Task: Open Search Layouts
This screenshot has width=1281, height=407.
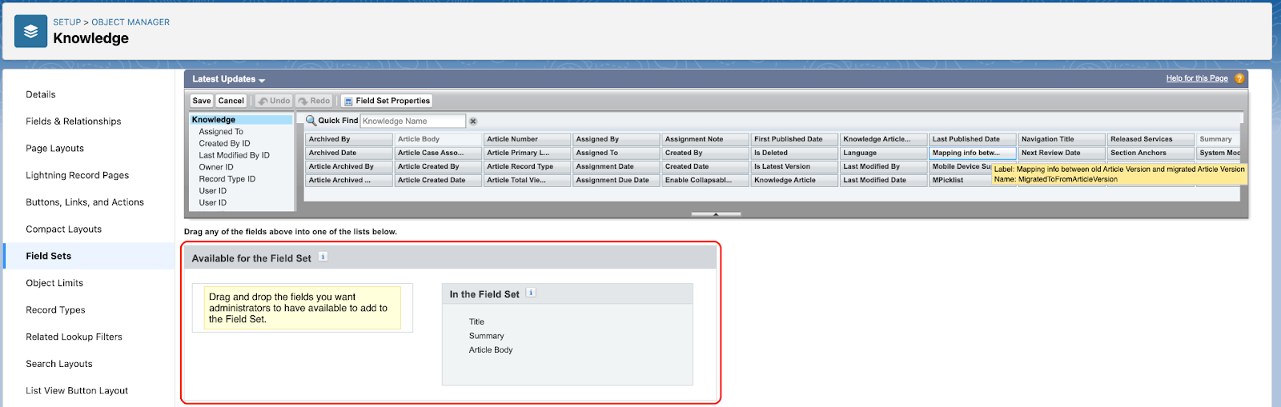Action: click(59, 364)
